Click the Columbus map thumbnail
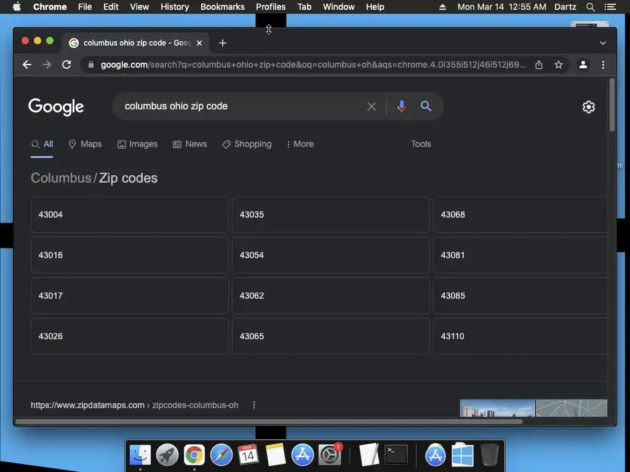Image resolution: width=630 pixels, height=472 pixels. (x=572, y=408)
